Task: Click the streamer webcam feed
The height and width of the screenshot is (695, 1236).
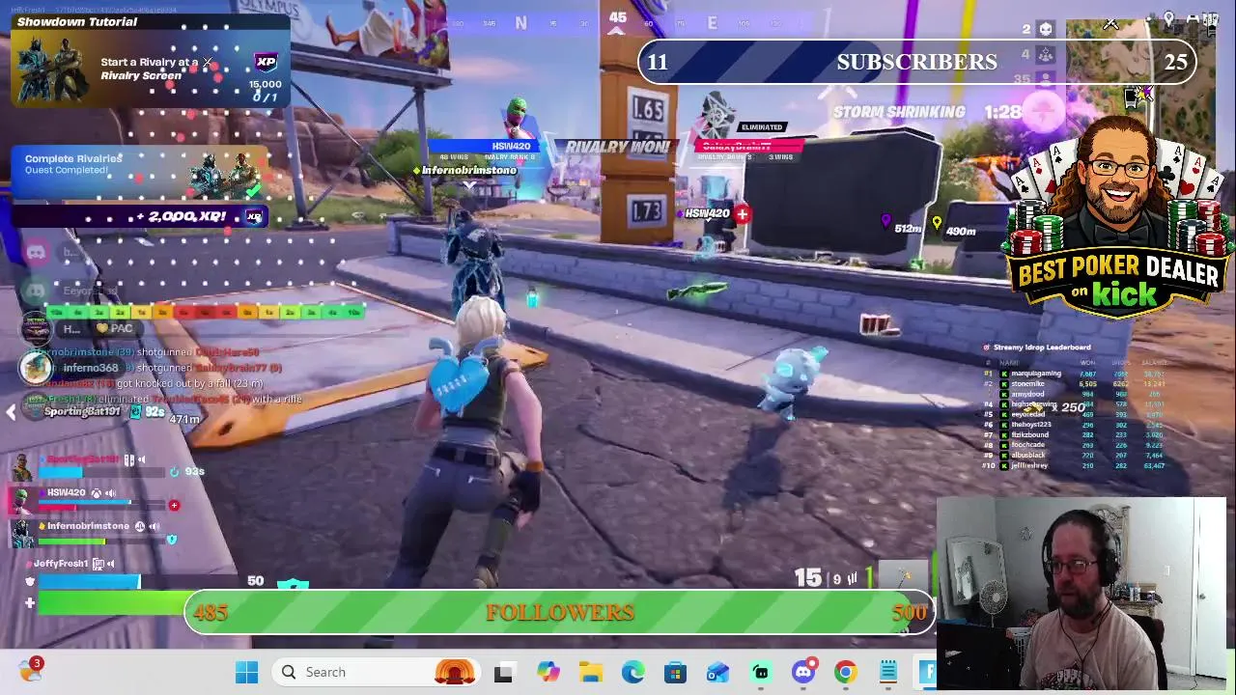Action: click(x=1081, y=594)
